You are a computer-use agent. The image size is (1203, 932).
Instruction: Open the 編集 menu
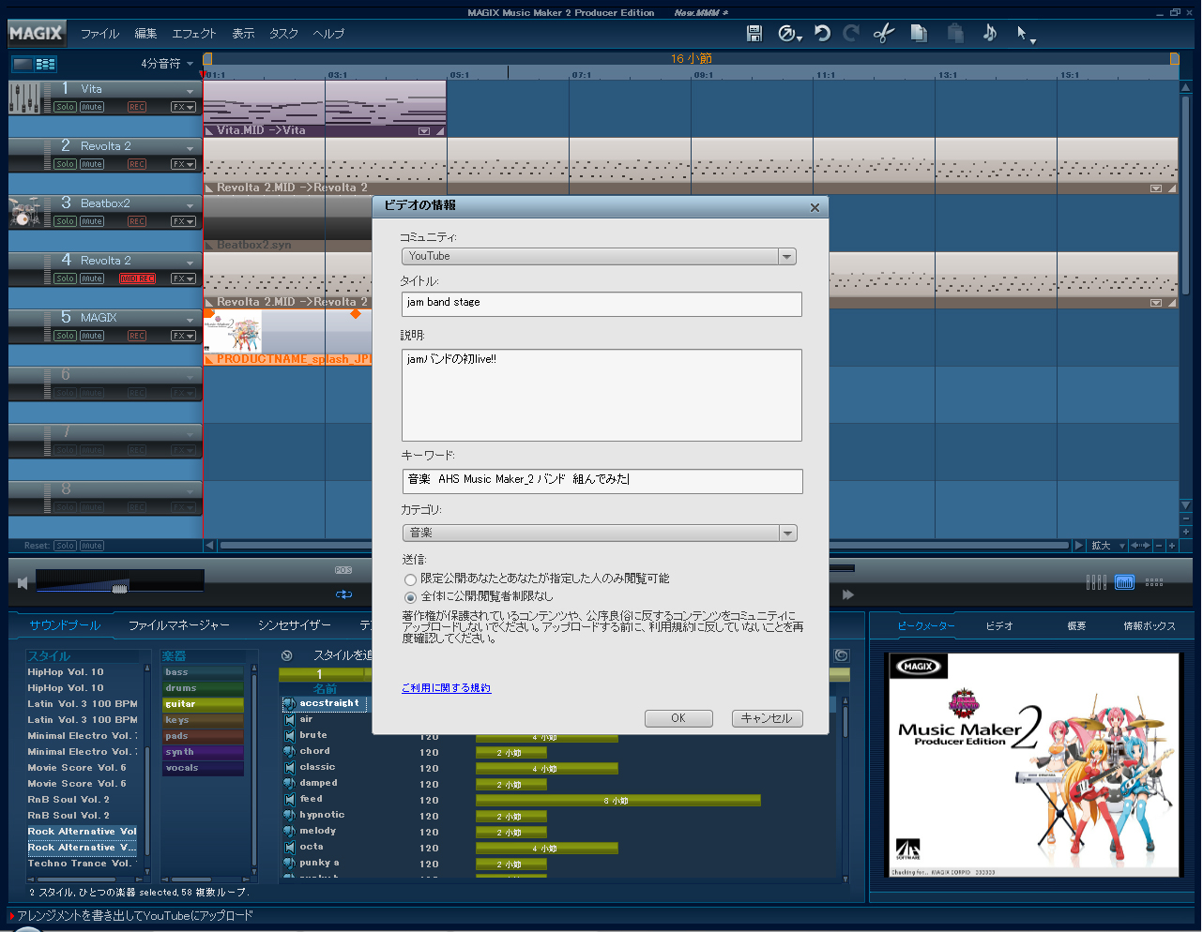tap(145, 34)
